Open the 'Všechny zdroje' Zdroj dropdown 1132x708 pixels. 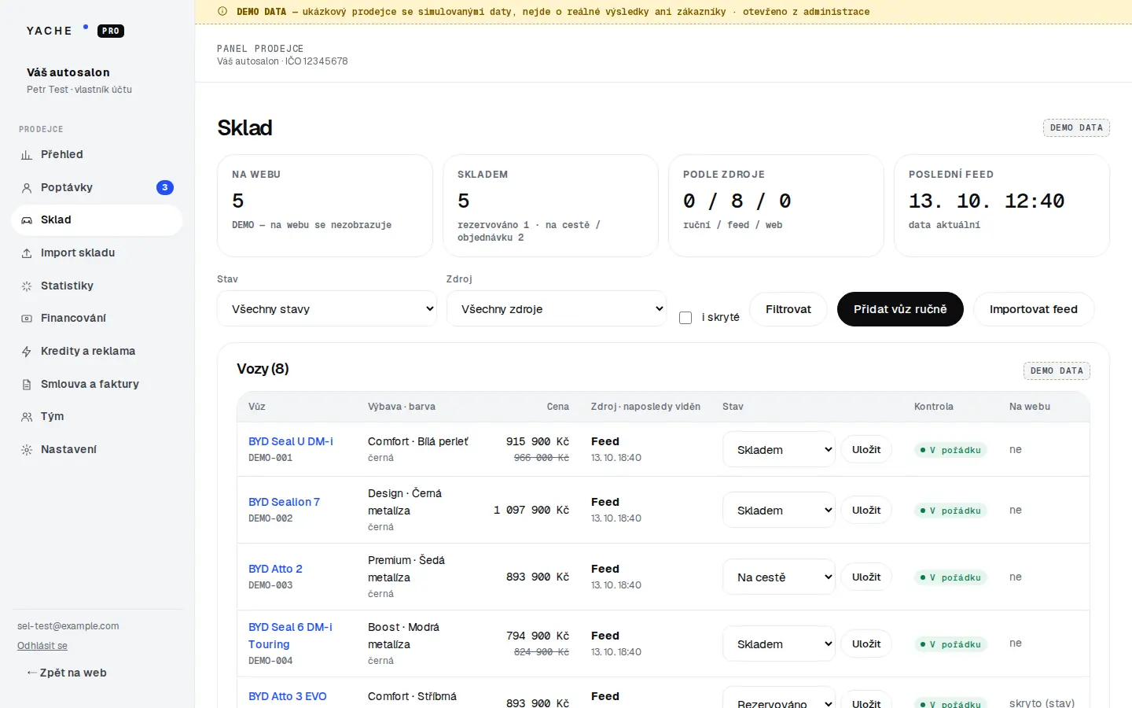tap(557, 309)
